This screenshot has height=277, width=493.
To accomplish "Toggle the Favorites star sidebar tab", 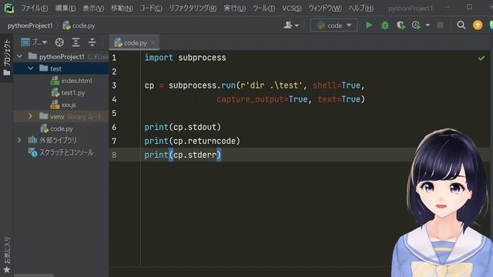I will click(x=7, y=255).
